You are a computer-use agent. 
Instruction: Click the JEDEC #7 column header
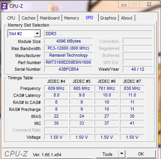[132, 81]
